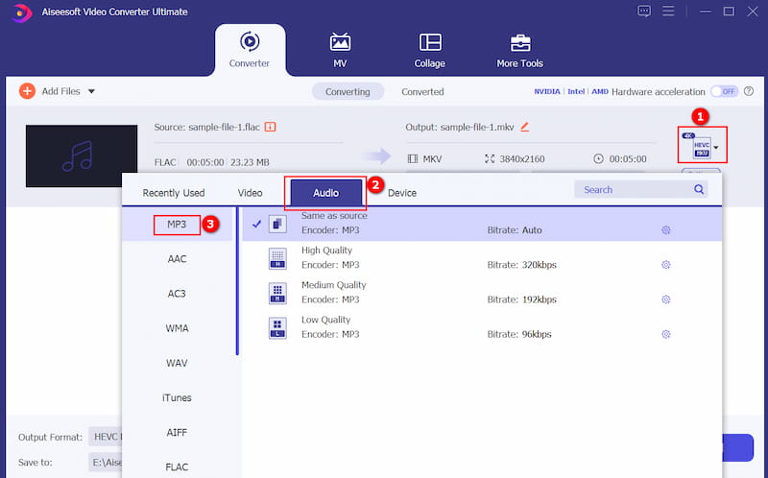Select AC3 format in list

(x=177, y=294)
